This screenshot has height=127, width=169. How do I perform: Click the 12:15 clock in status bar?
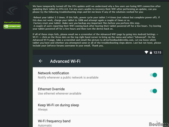[157, 52]
